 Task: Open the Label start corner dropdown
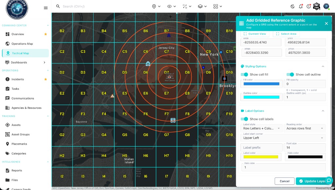(x=283, y=138)
